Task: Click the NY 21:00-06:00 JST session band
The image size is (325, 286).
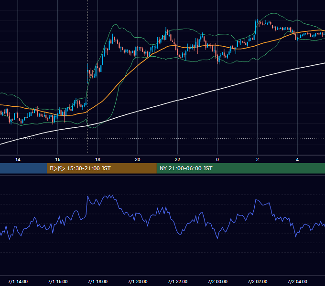Action: click(240, 168)
